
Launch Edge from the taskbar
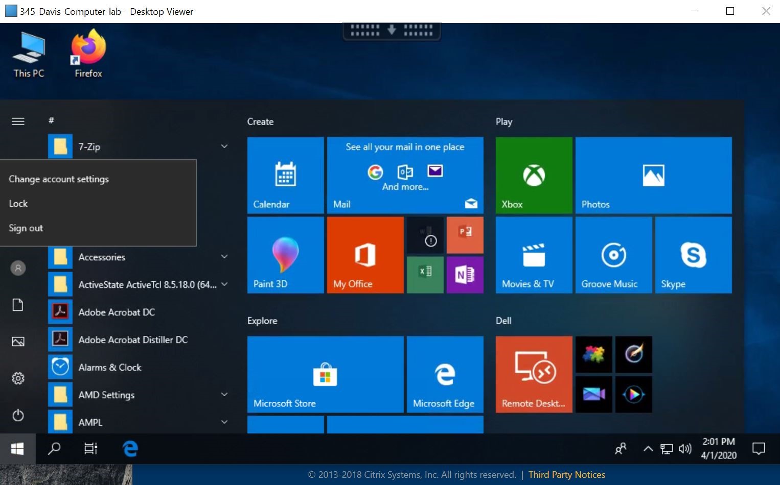pyautogui.click(x=130, y=449)
